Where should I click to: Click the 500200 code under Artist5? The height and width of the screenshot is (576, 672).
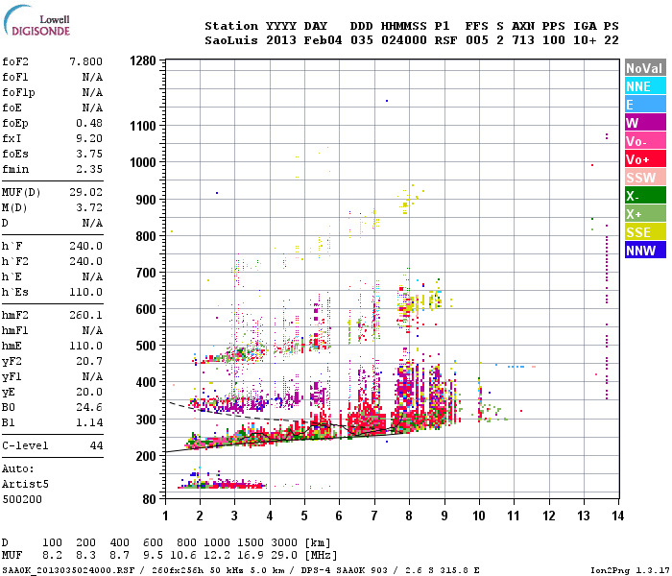(x=22, y=500)
